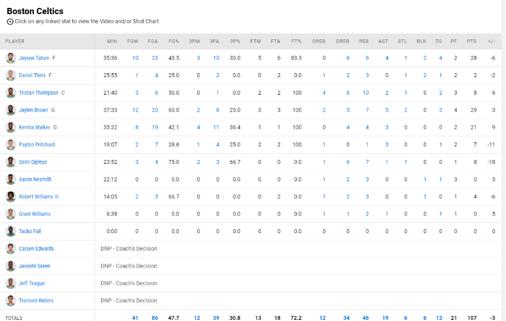The width and height of the screenshot is (506, 321).
Task: Open Daniel Theis player link
Action: tap(32, 75)
